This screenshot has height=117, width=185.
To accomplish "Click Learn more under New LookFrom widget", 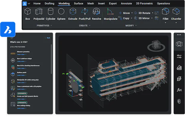I will (x=21, y=61).
